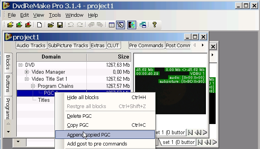Open the Buttons side tab
Image resolution: width=260 pixels, height=149 pixels.
(x=8, y=84)
